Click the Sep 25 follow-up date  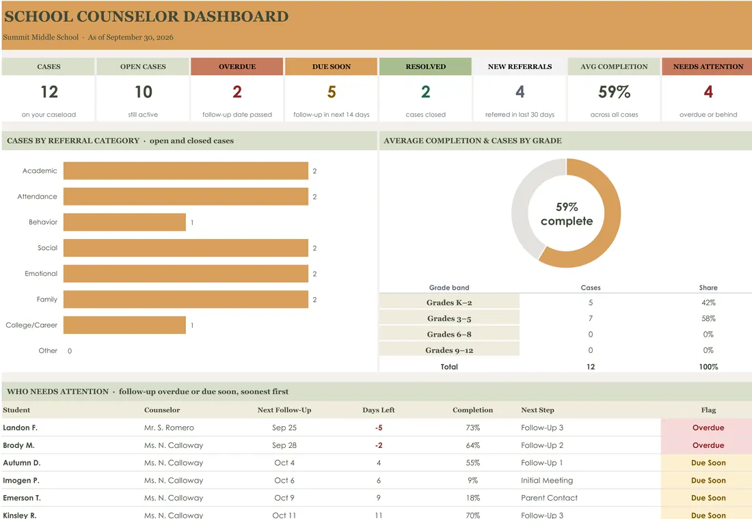tap(284, 427)
